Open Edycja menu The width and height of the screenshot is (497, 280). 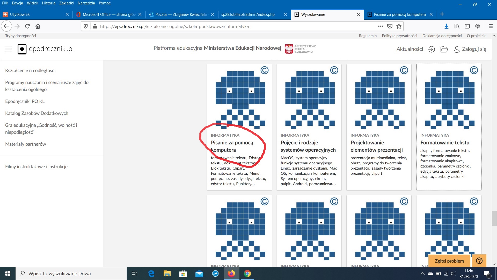(17, 3)
